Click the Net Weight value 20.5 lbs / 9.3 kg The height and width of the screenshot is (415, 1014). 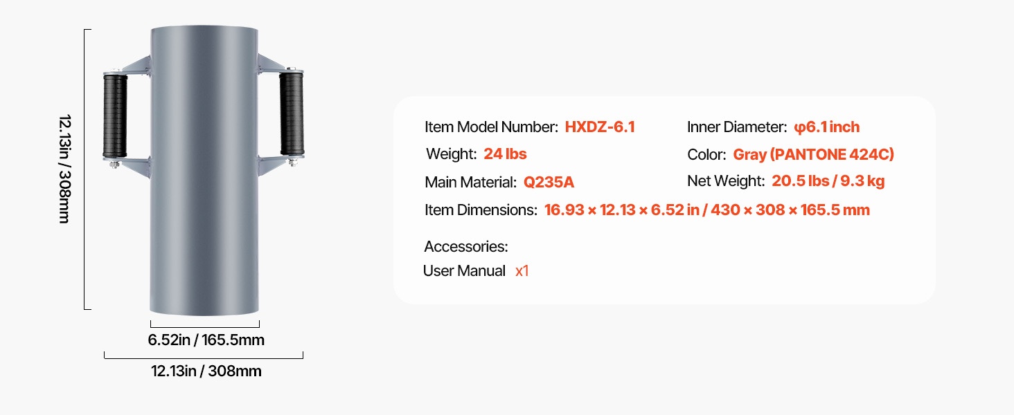pos(828,181)
